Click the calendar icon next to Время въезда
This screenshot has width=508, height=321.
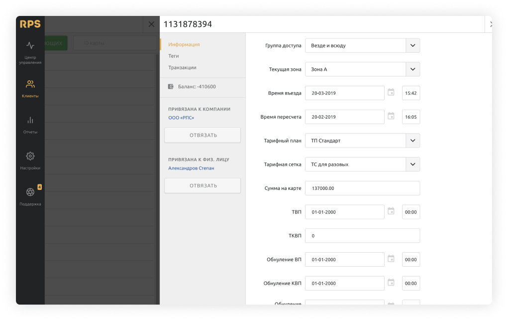click(391, 93)
